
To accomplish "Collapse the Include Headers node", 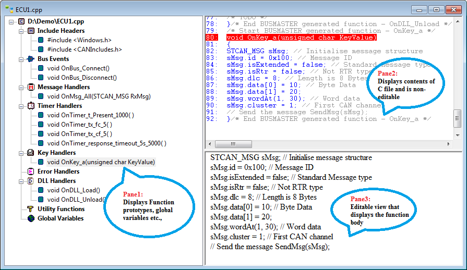I will click(21, 31).
